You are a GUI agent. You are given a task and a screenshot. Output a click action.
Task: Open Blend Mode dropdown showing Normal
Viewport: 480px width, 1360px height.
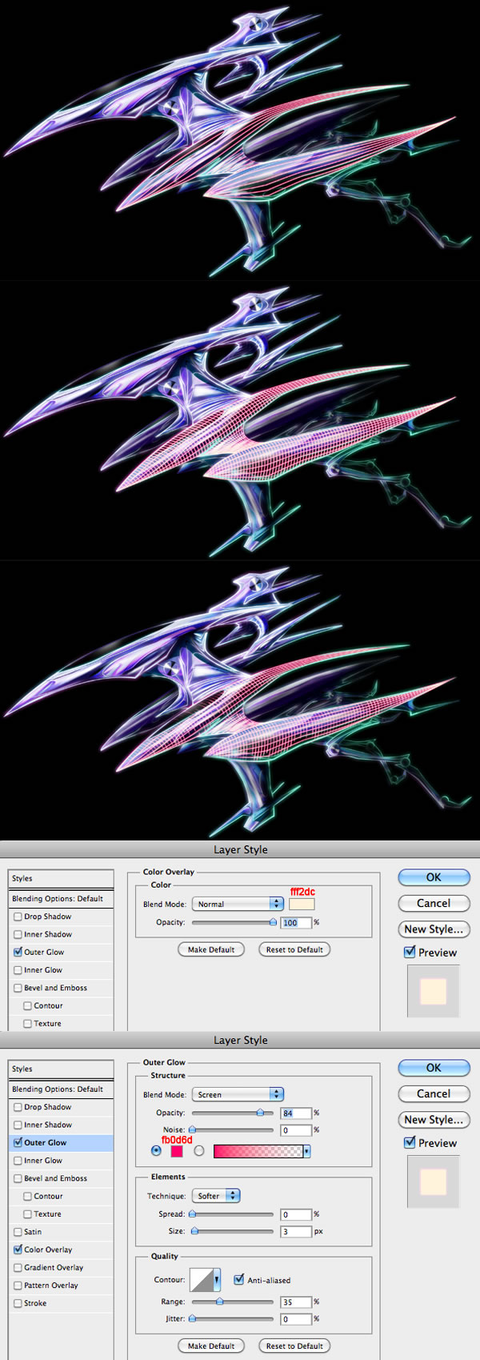tap(238, 904)
